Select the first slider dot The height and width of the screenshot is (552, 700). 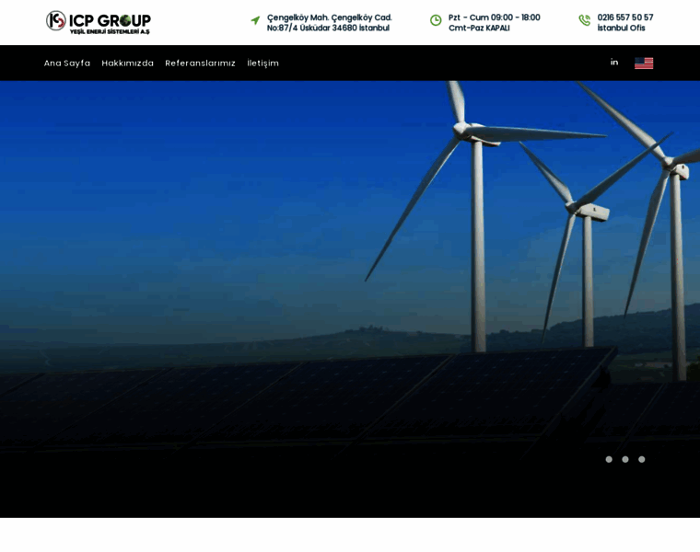click(609, 459)
